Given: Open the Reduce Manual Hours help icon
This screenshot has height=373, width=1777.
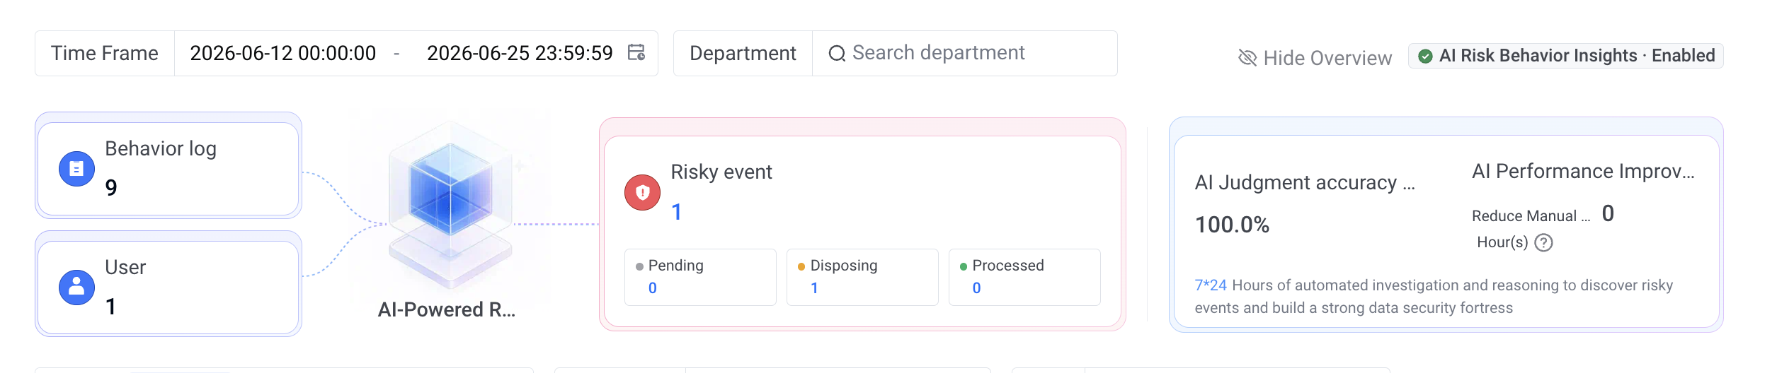Looking at the screenshot, I should pos(1543,243).
